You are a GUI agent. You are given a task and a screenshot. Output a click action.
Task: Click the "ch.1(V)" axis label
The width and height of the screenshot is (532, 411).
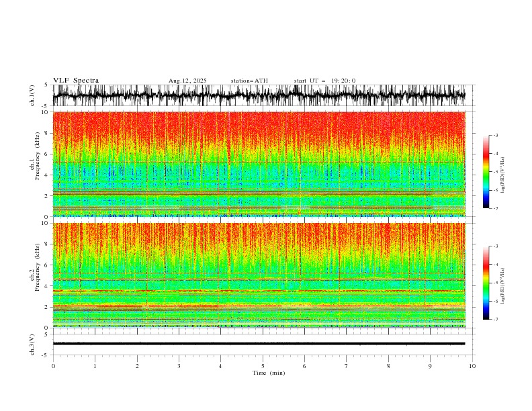coord(32,95)
